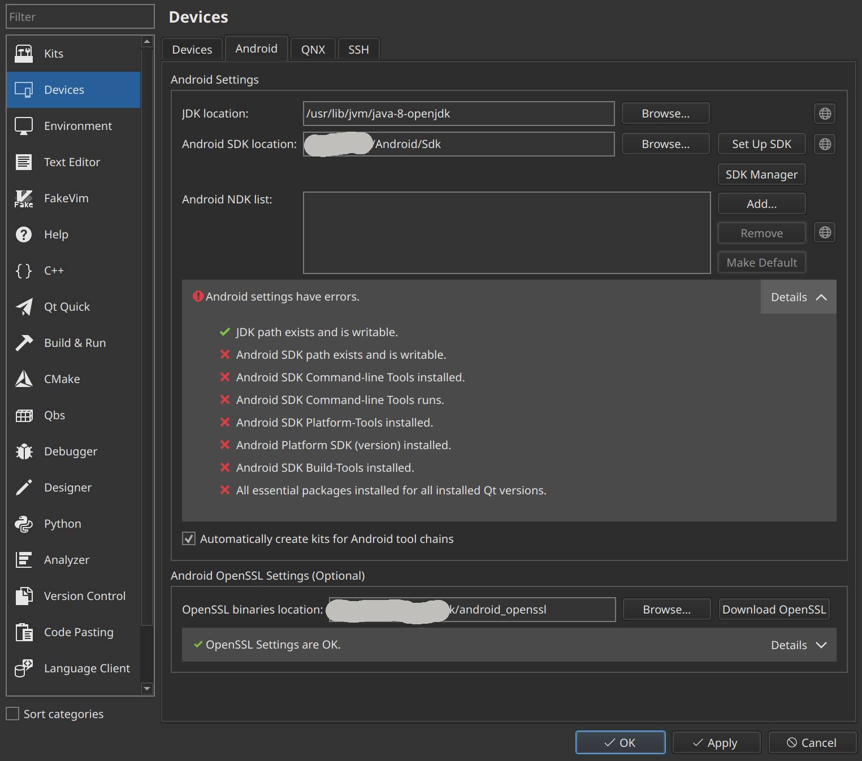Click the category list scroll-up arrow
Screen dimensions: 862x761
147,42
